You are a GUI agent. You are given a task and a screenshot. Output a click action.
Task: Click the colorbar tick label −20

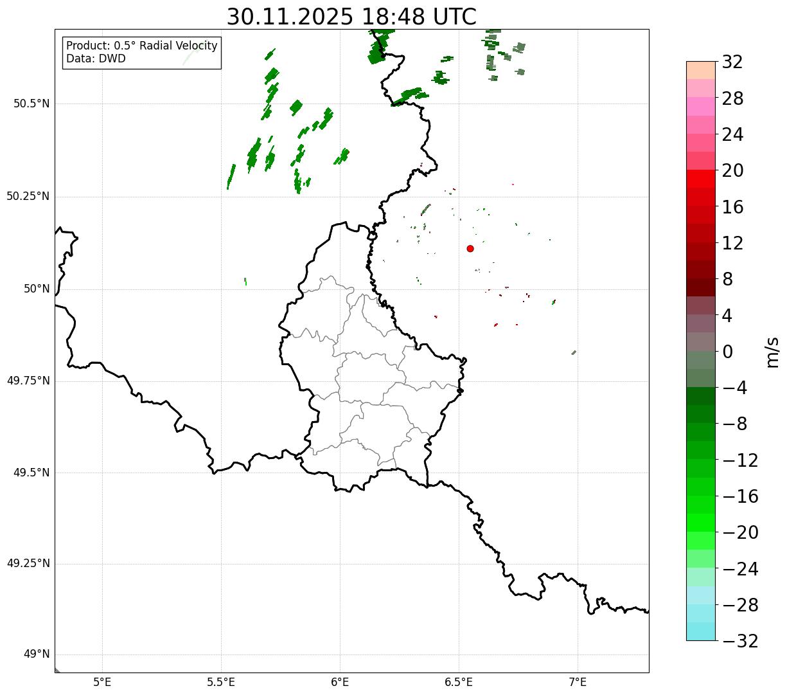[740, 533]
